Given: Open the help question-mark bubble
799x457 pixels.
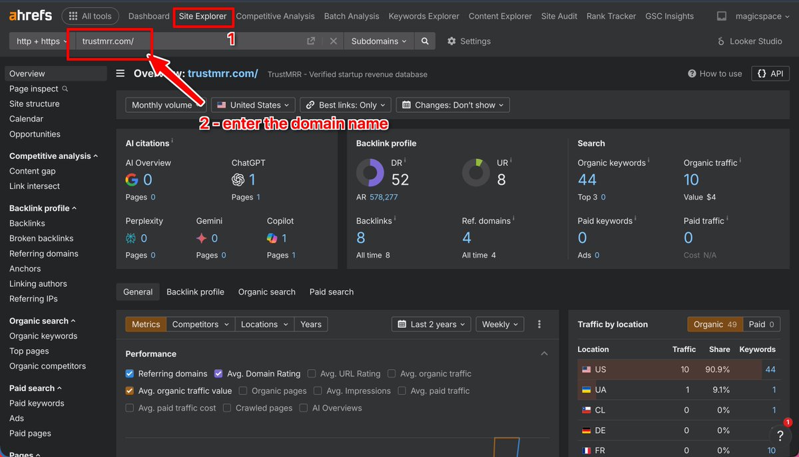Looking at the screenshot, I should coord(780,436).
